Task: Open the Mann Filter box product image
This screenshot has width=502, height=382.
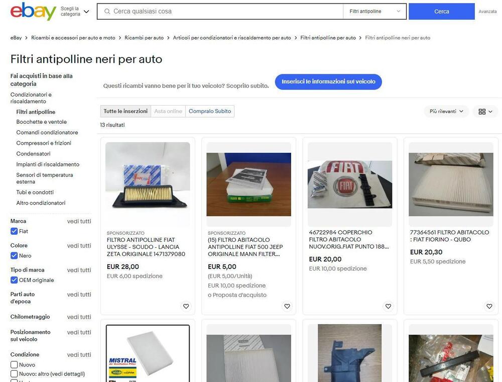Action: [249, 184]
